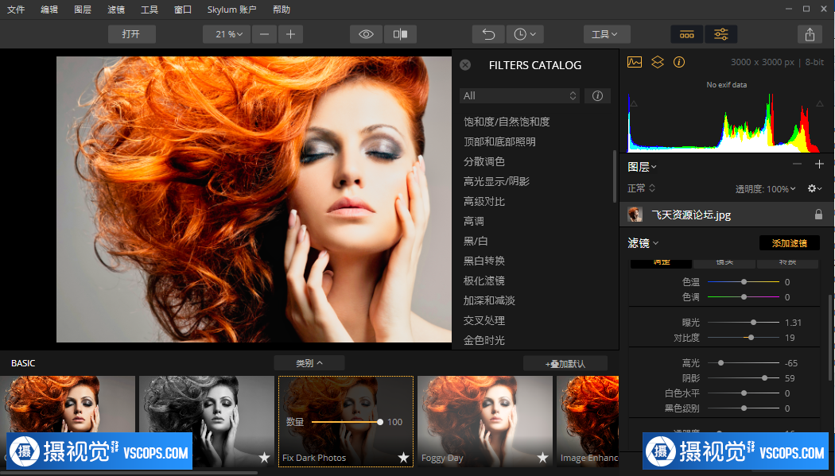Viewport: 835px width, 476px height.
Task: Show the layers panel icon
Action: (658, 62)
